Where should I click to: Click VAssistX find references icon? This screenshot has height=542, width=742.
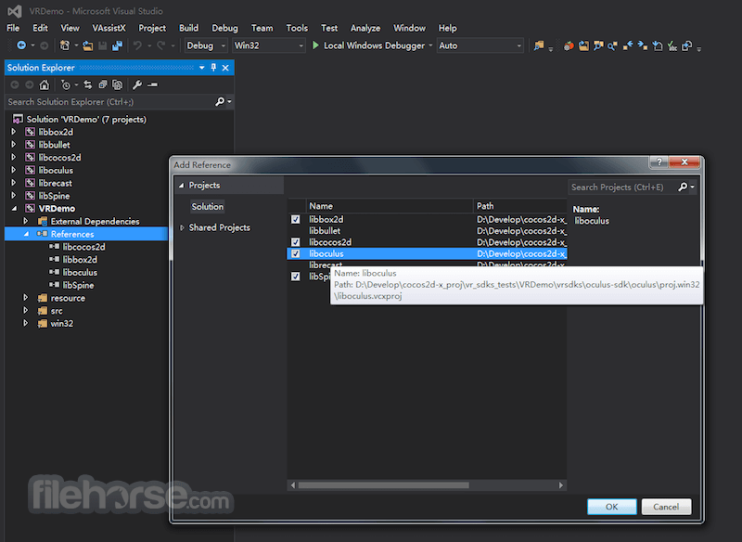598,45
